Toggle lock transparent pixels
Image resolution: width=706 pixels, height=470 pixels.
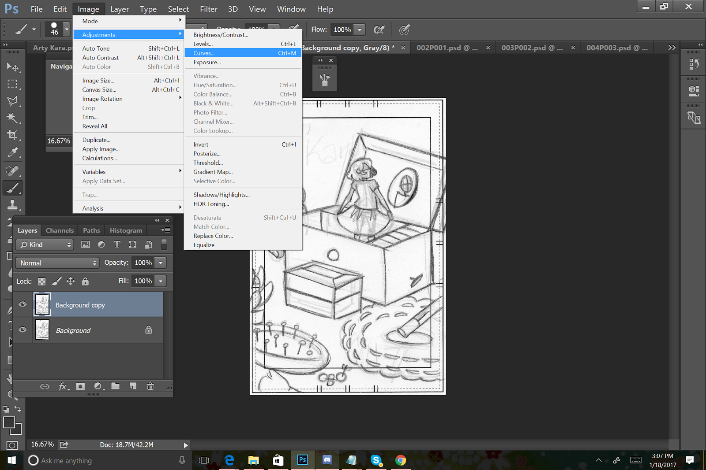[42, 281]
